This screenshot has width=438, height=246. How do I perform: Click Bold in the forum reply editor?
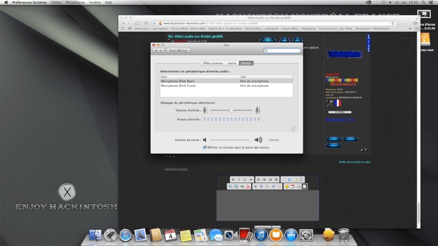click(x=233, y=180)
